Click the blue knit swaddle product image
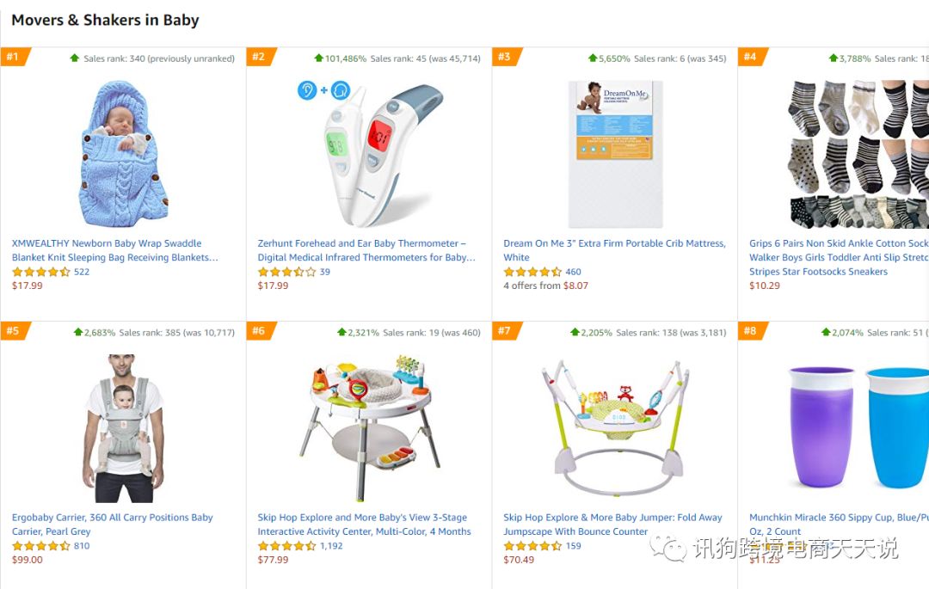Viewport: 929px width, 589px height. 123,154
